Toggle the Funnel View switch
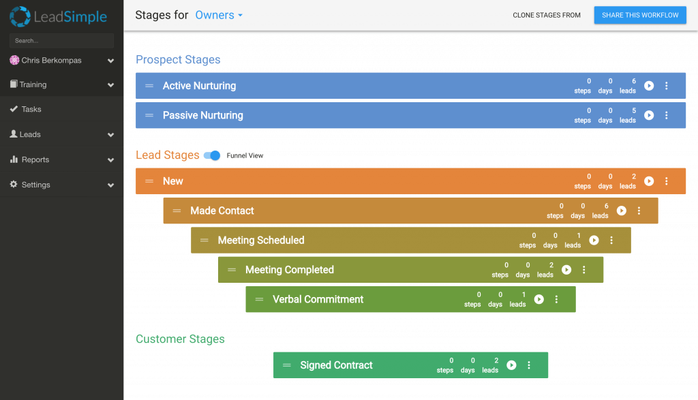Viewport: 698px width, 400px height. tap(212, 155)
